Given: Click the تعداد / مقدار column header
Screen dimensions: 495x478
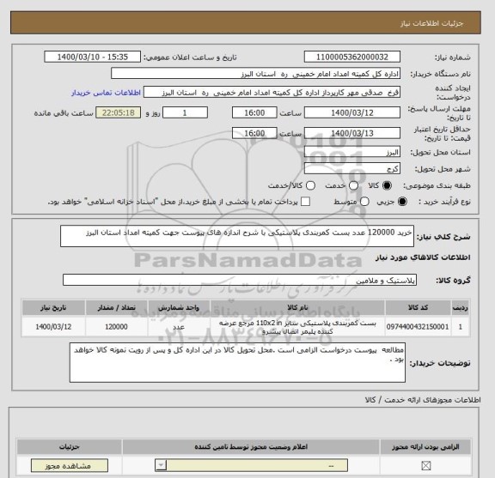Looking at the screenshot, I should pyautogui.click(x=117, y=308).
